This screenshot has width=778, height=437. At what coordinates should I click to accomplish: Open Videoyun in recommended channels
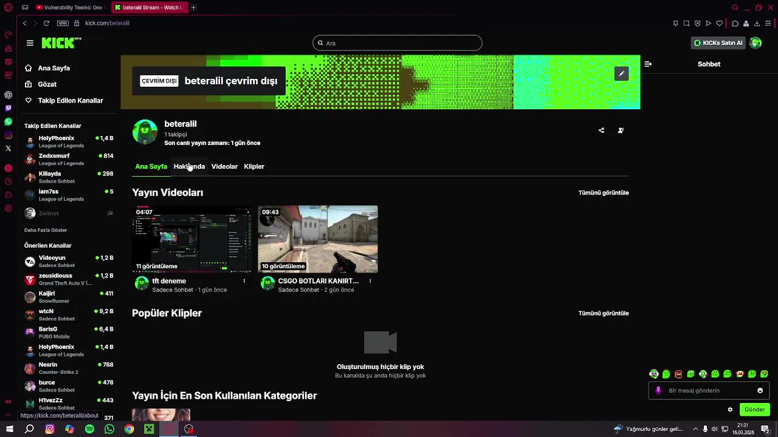click(69, 262)
